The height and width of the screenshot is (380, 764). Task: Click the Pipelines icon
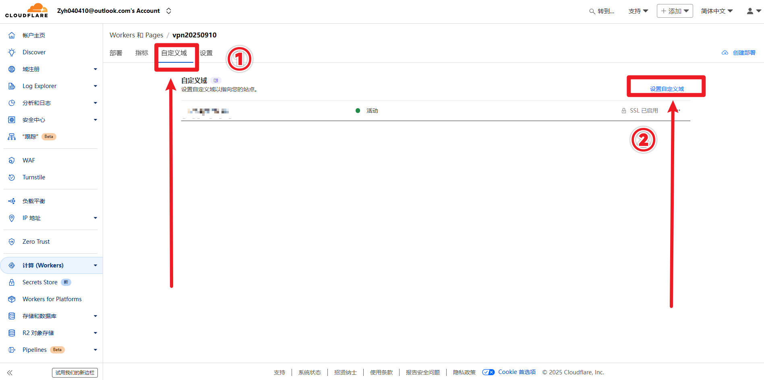[x=12, y=350]
